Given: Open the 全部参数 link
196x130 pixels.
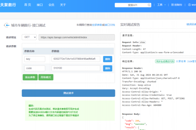Looking at the screenshot, I should coord(97,25).
